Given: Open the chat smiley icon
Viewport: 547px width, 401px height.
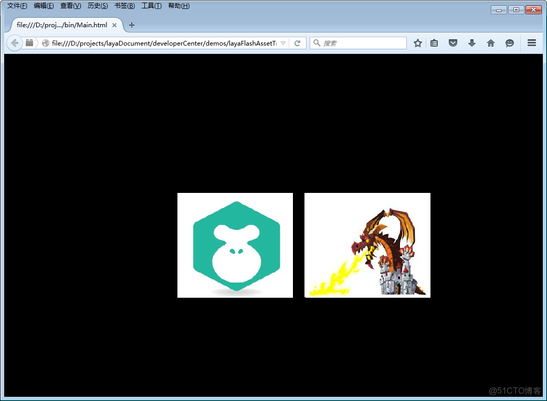Looking at the screenshot, I should tap(510, 43).
